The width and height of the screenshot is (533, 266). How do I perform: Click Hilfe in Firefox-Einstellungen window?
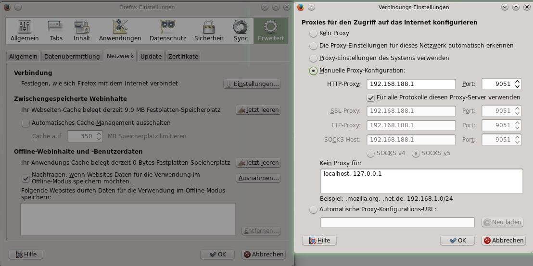[x=26, y=254]
